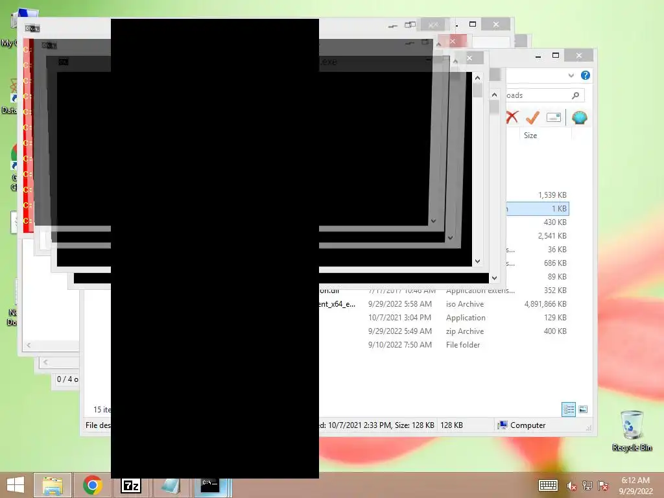
Task: Open the Start menu
Action: pyautogui.click(x=16, y=485)
